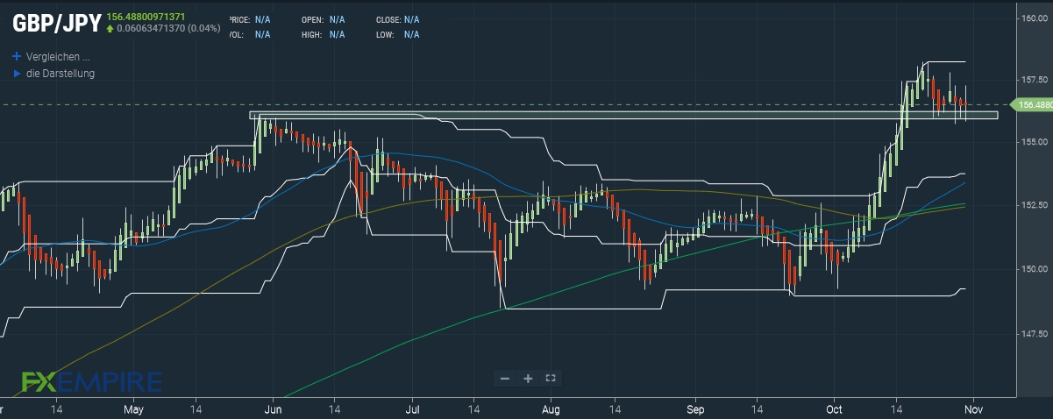Toggle the fullscreen chart icon
This screenshot has height=419, width=1053.
tap(551, 378)
